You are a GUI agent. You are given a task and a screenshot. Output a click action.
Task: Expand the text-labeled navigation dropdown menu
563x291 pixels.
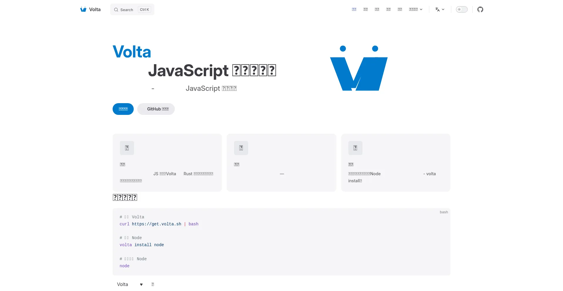point(416,9)
